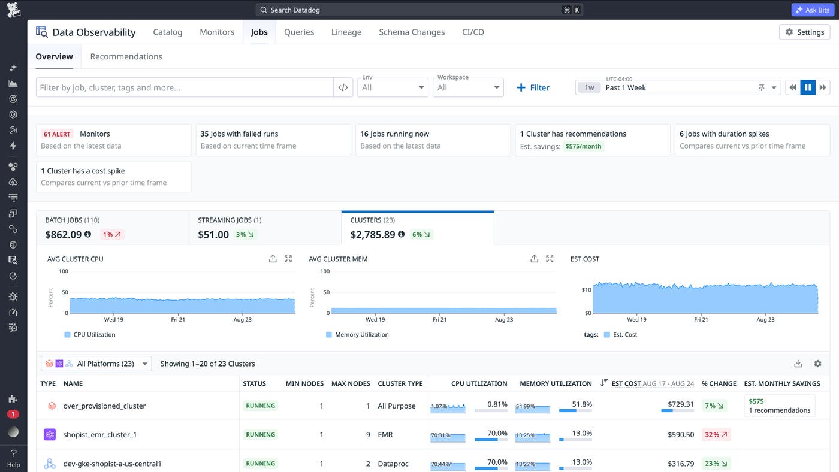The image size is (839, 472).
Task: Expand Avg Cluster Mem graph fullscreen
Action: [550, 259]
